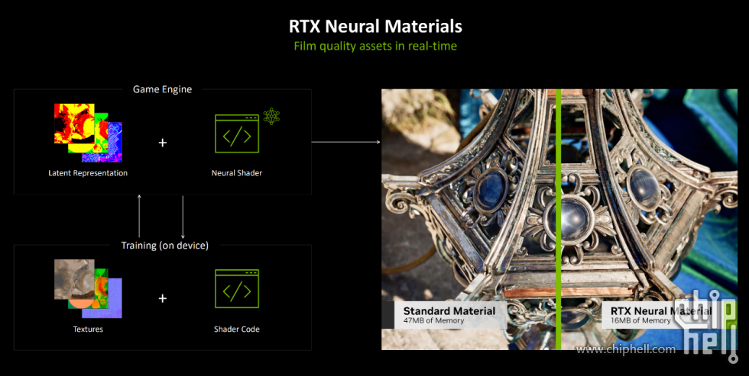The width and height of the screenshot is (749, 376).
Task: Click the neural network node icon
Action: 271,116
